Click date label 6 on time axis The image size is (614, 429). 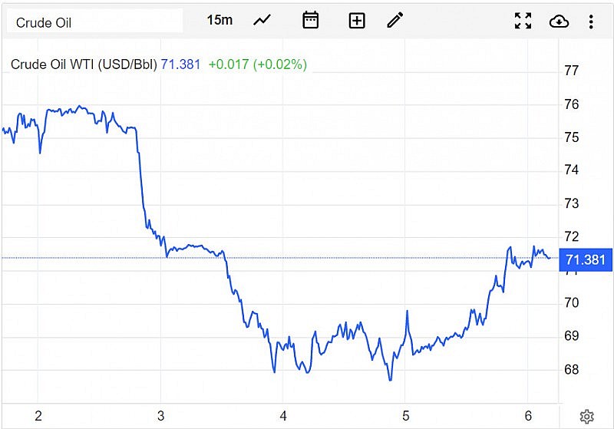tap(528, 416)
